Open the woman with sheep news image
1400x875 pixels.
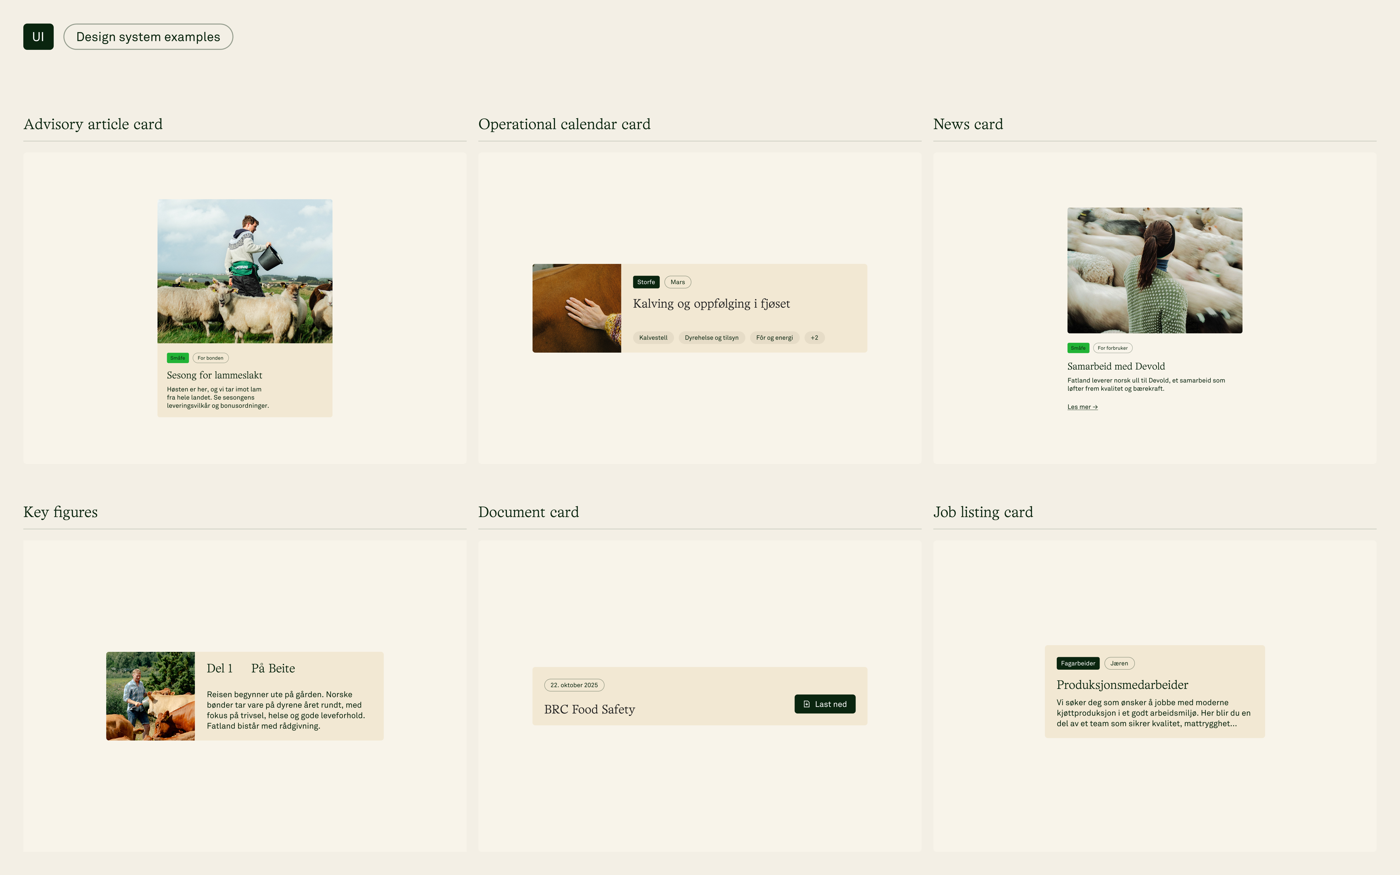click(1154, 270)
